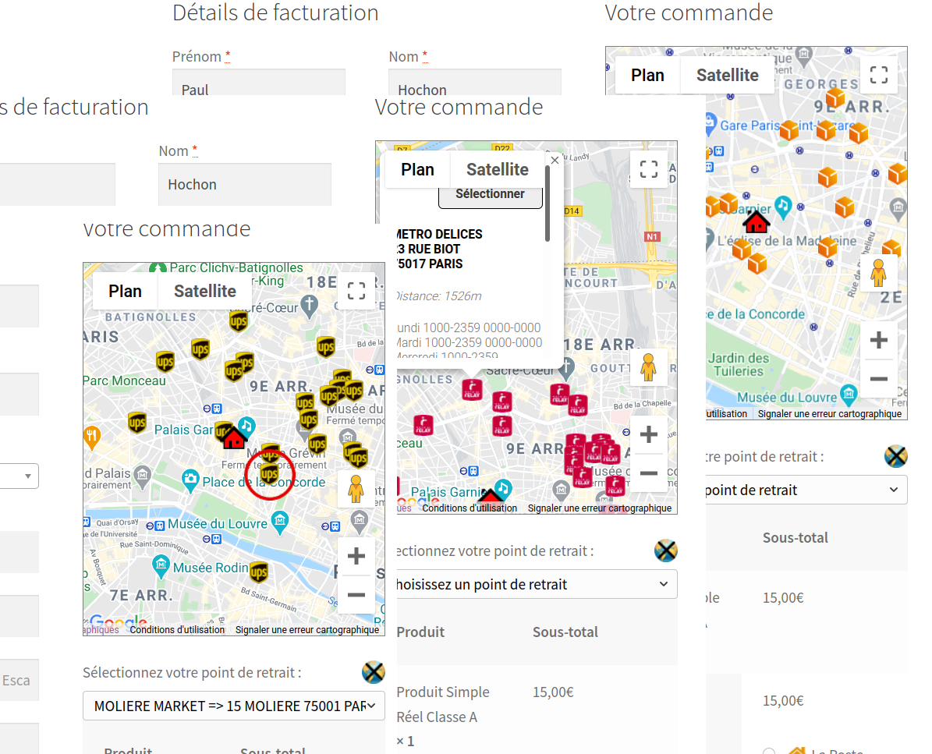Viewport: 932px width, 754px height.
Task: Toggle fullscreen on the red relay markers map
Action: point(648,169)
